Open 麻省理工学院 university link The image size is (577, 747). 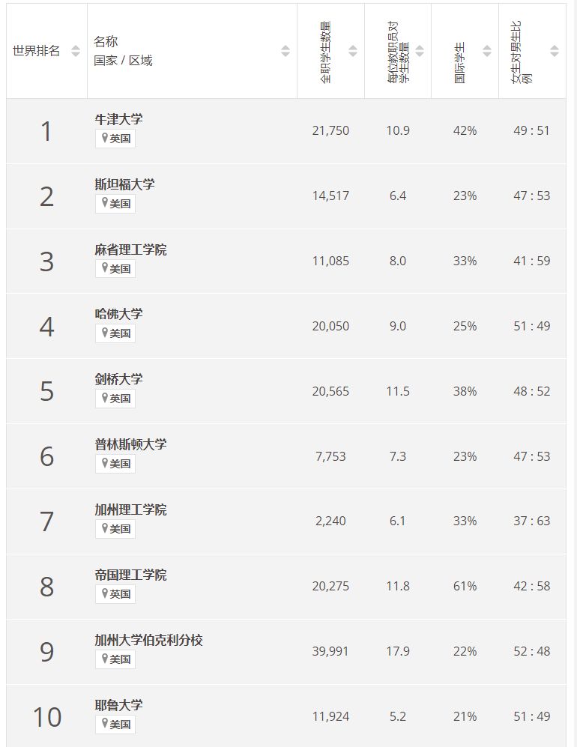130,249
